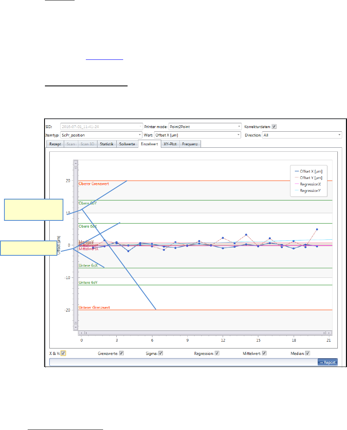Click the Unterer Grenzwert line label
The width and height of the screenshot is (347, 430).
point(94,308)
